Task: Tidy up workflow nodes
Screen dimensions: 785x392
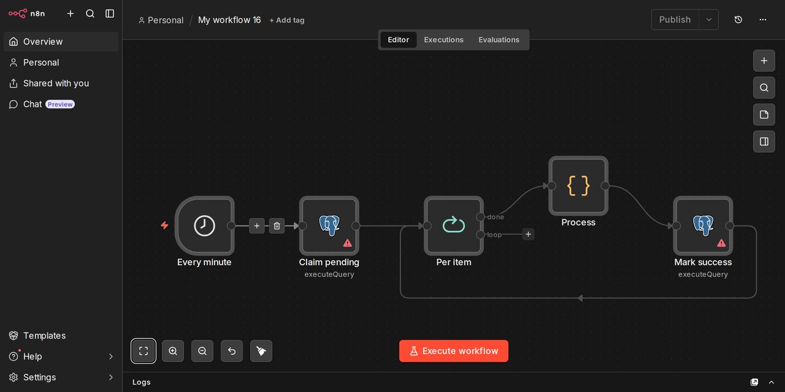Action: point(261,351)
